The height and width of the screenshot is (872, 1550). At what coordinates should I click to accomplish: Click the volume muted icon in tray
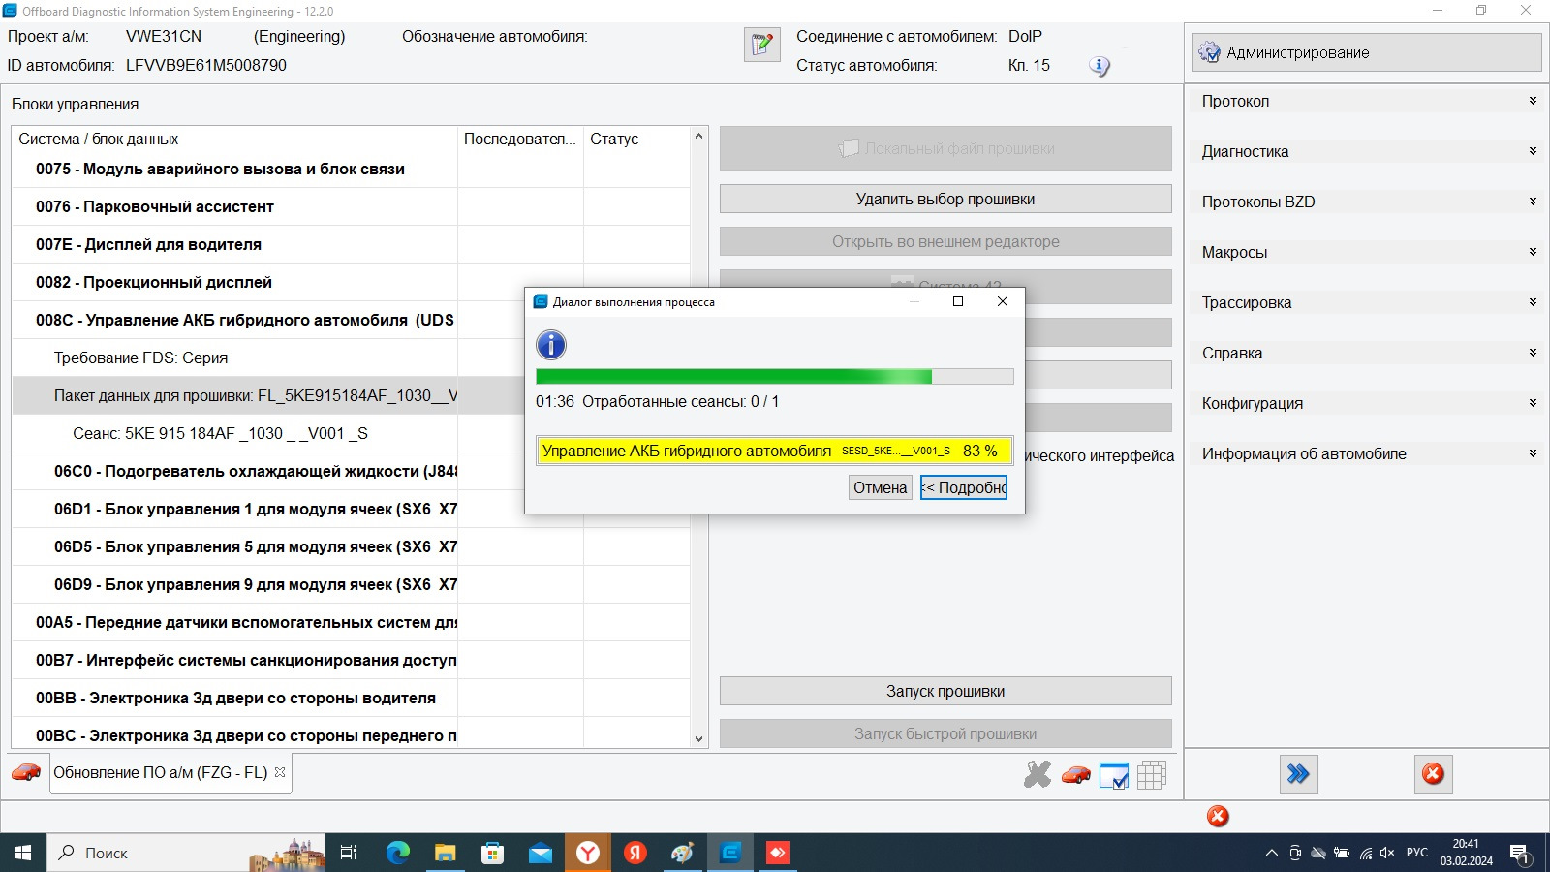pyautogui.click(x=1387, y=853)
